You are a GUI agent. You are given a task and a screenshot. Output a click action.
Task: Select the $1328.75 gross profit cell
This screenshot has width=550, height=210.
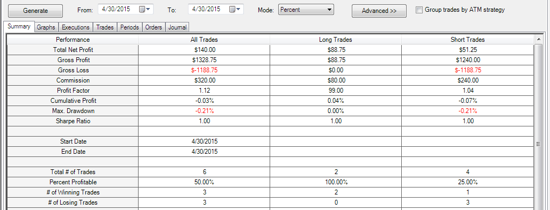click(204, 60)
